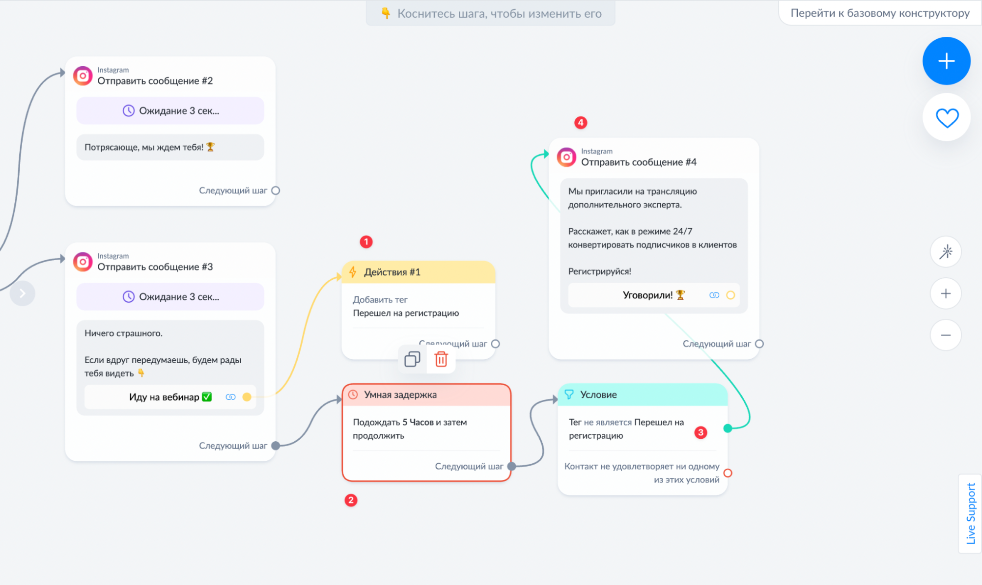Click clock icon in message #2 delay
982x585 pixels.
pos(128,111)
